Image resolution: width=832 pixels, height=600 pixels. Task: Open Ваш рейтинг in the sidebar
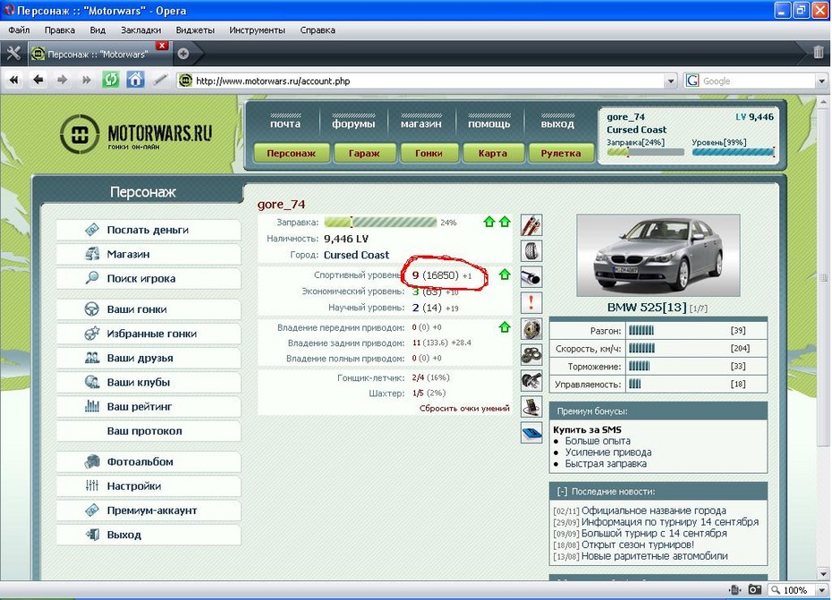click(x=149, y=407)
